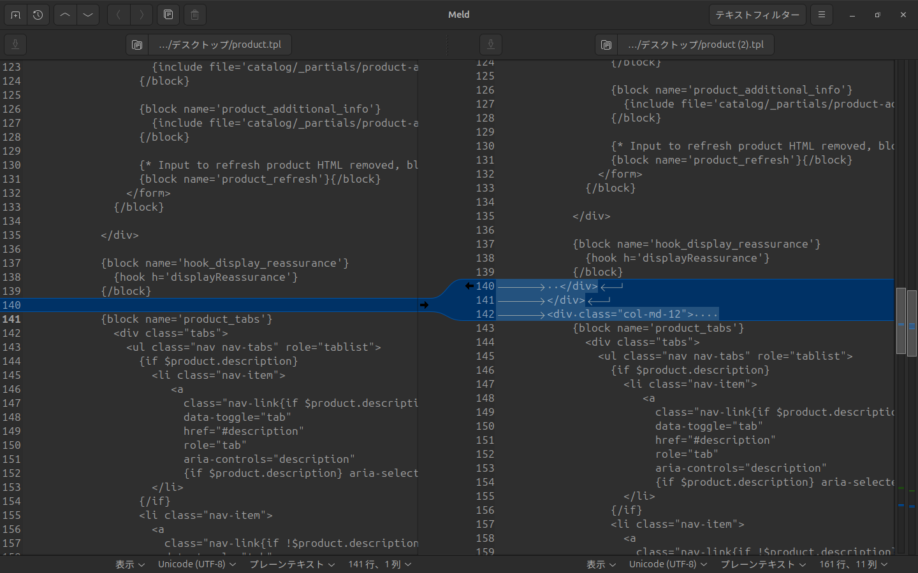This screenshot has width=918, height=573.
Task: Expand left pane Unicode (UTF-8) encoding dropdown
Action: pyautogui.click(x=197, y=564)
